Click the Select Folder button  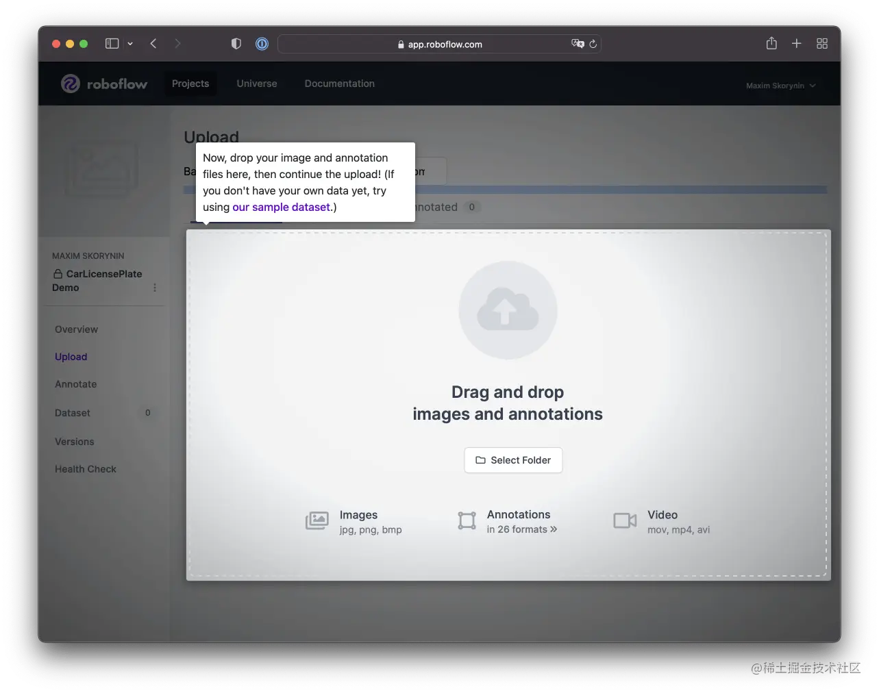pyautogui.click(x=513, y=460)
